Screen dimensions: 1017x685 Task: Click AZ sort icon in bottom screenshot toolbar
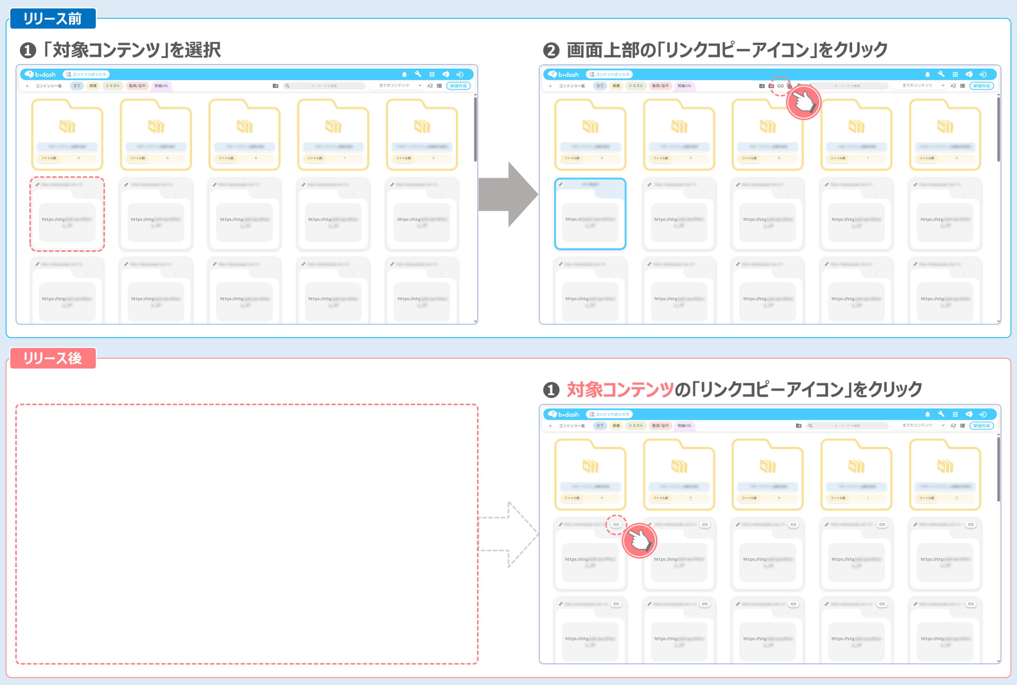953,426
